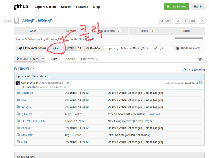Open the Graphs tab
This screenshot has height=158, width=209.
186,31
